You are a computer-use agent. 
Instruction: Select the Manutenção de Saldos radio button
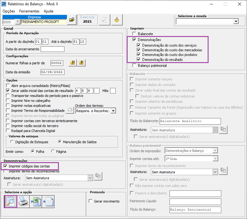coord(60,142)
